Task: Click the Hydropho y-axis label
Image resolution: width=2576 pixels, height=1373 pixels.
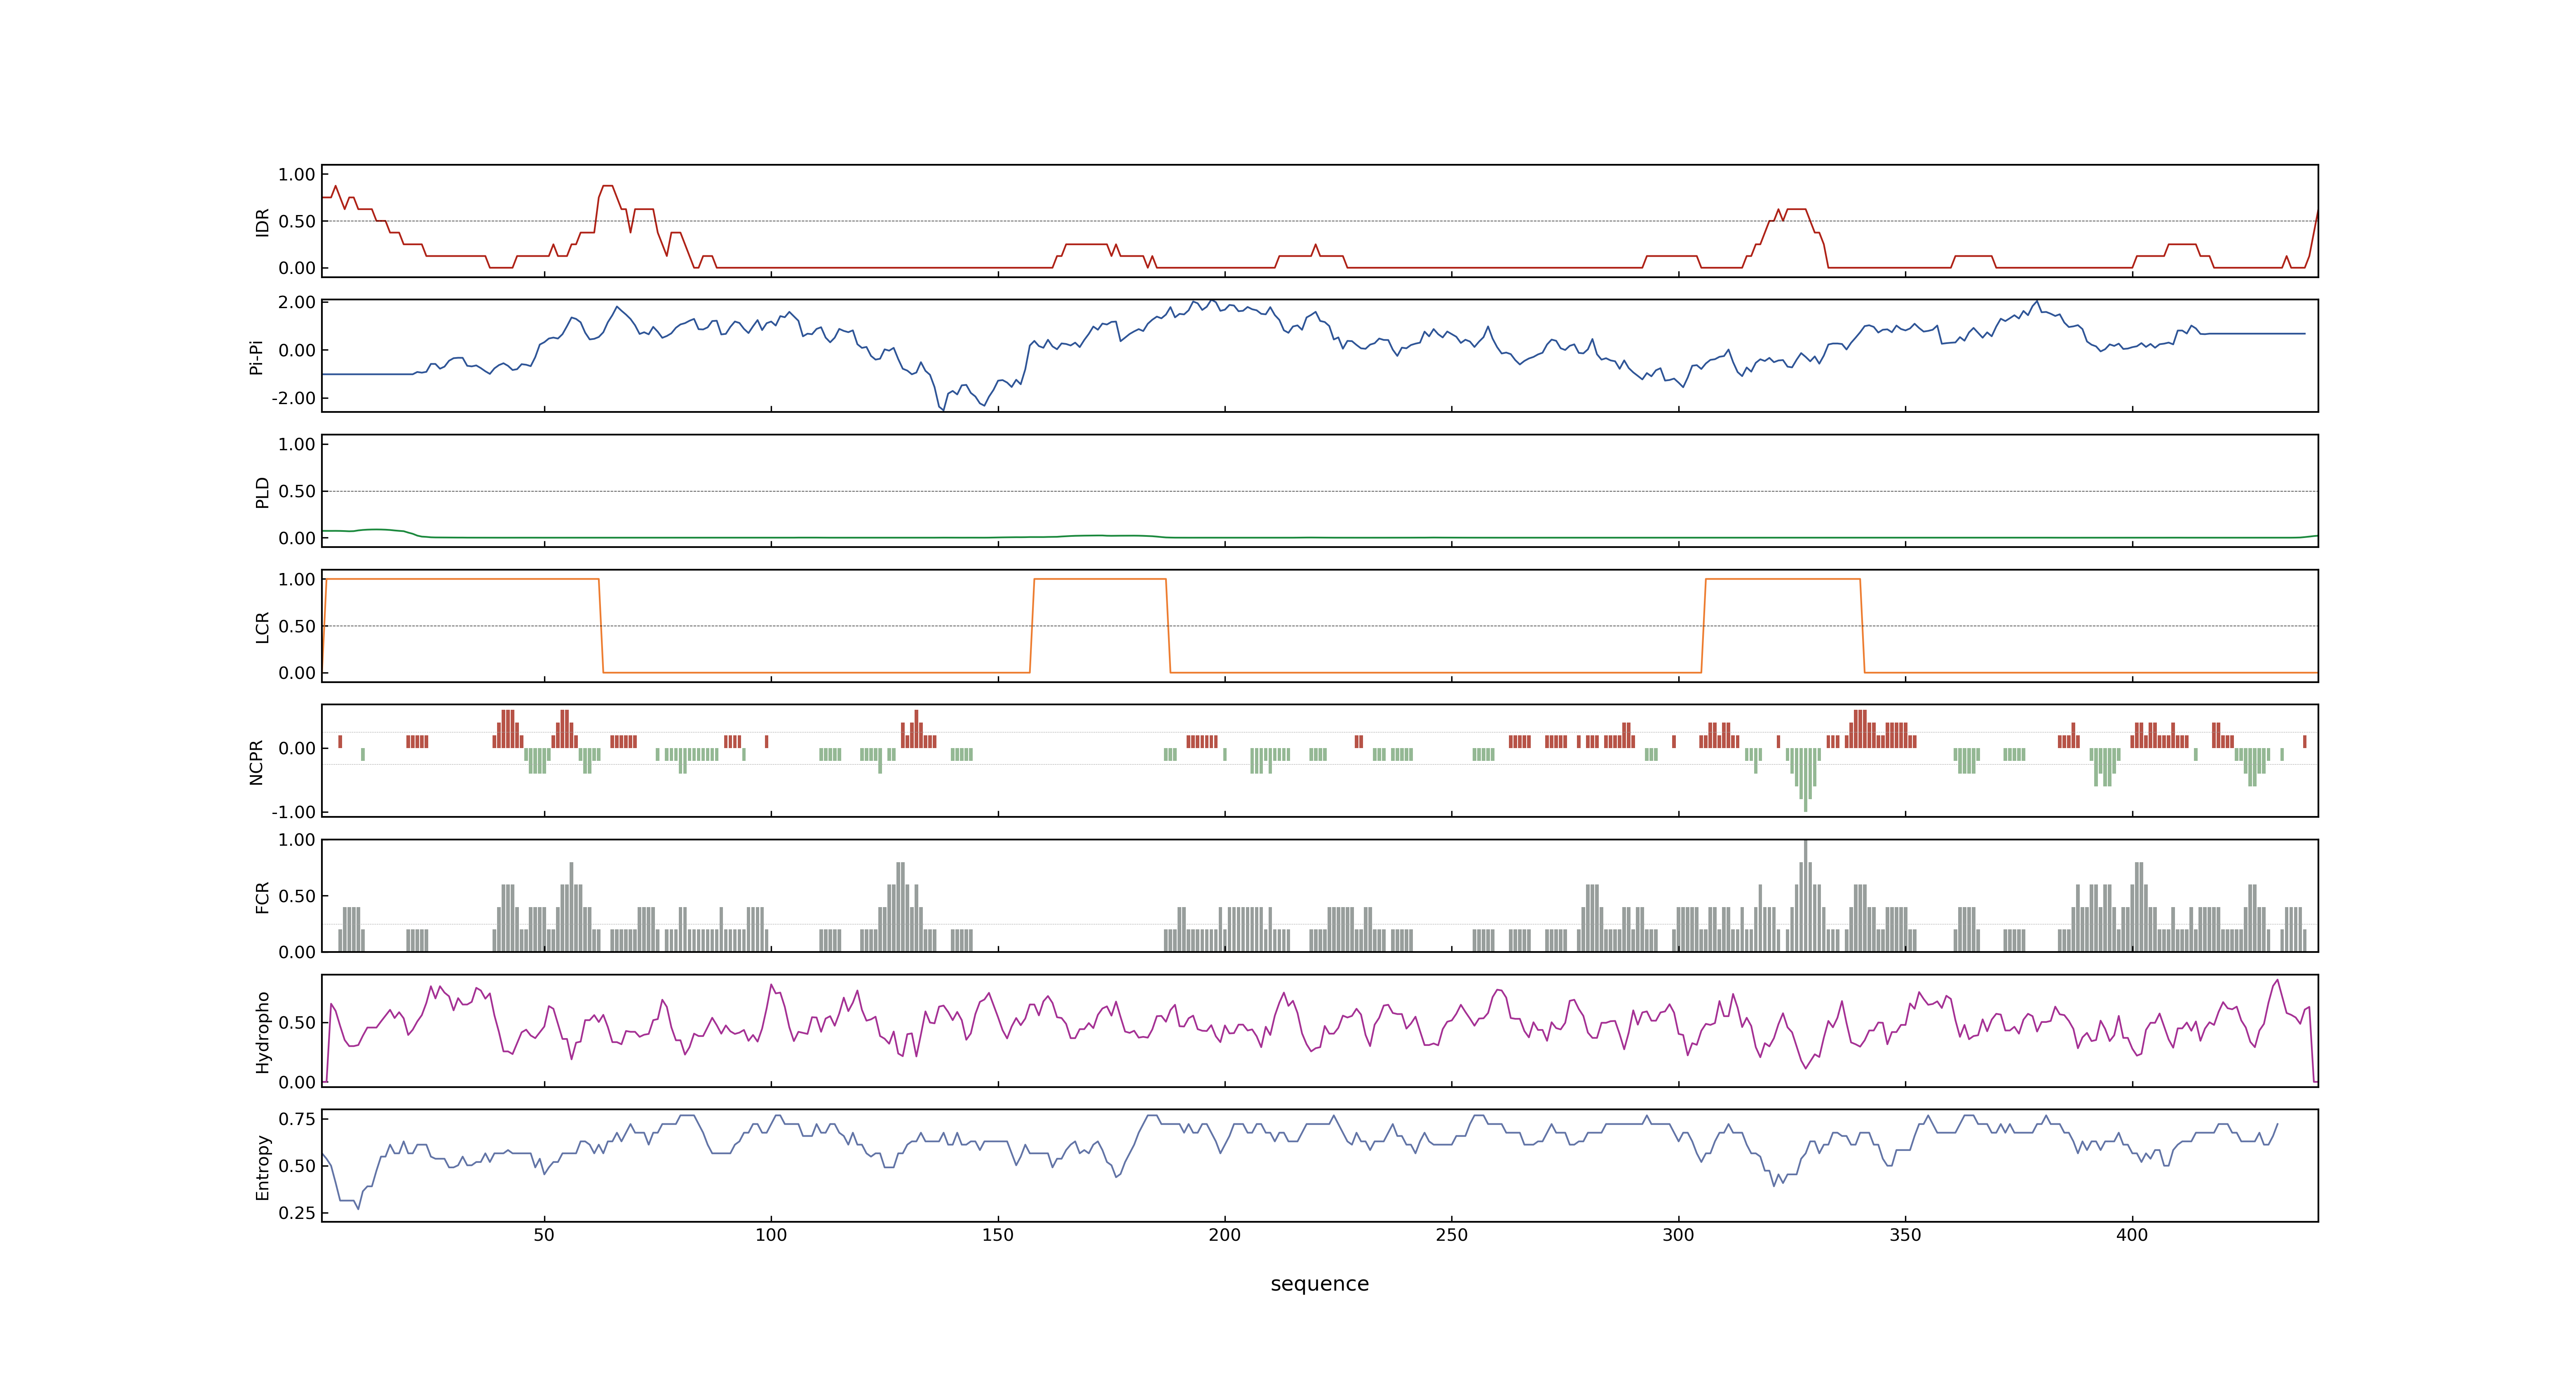Action: pos(262,1032)
